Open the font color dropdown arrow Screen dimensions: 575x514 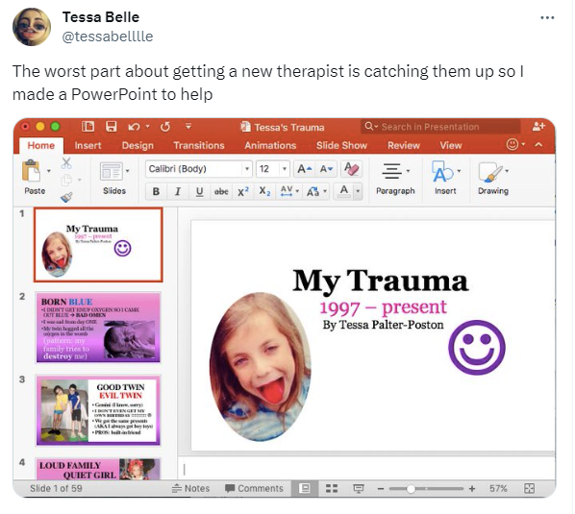[x=358, y=191]
